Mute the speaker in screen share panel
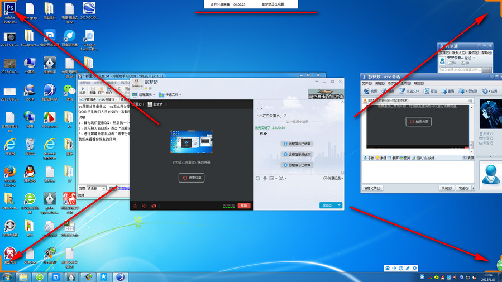Image resolution: width=502 pixels, height=282 pixels. pyautogui.click(x=144, y=205)
